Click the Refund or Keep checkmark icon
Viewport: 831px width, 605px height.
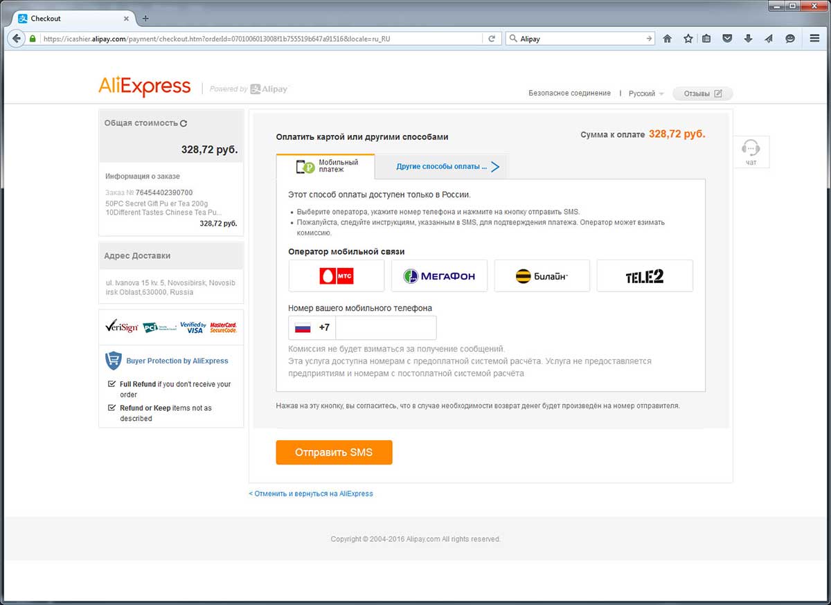tap(111, 408)
